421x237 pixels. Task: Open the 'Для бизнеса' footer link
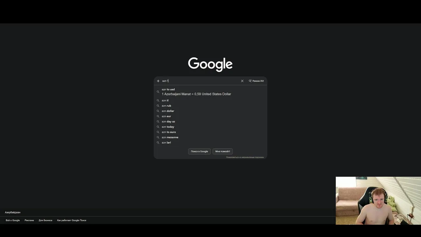[x=45, y=220]
